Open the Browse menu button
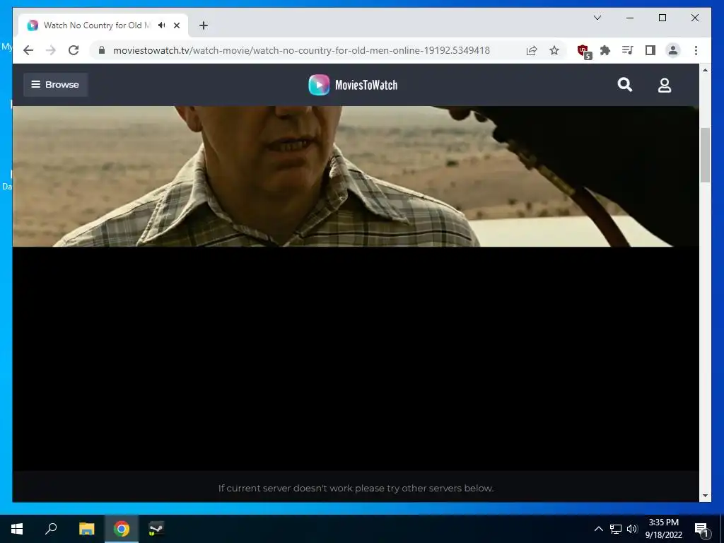724x543 pixels. pyautogui.click(x=55, y=85)
